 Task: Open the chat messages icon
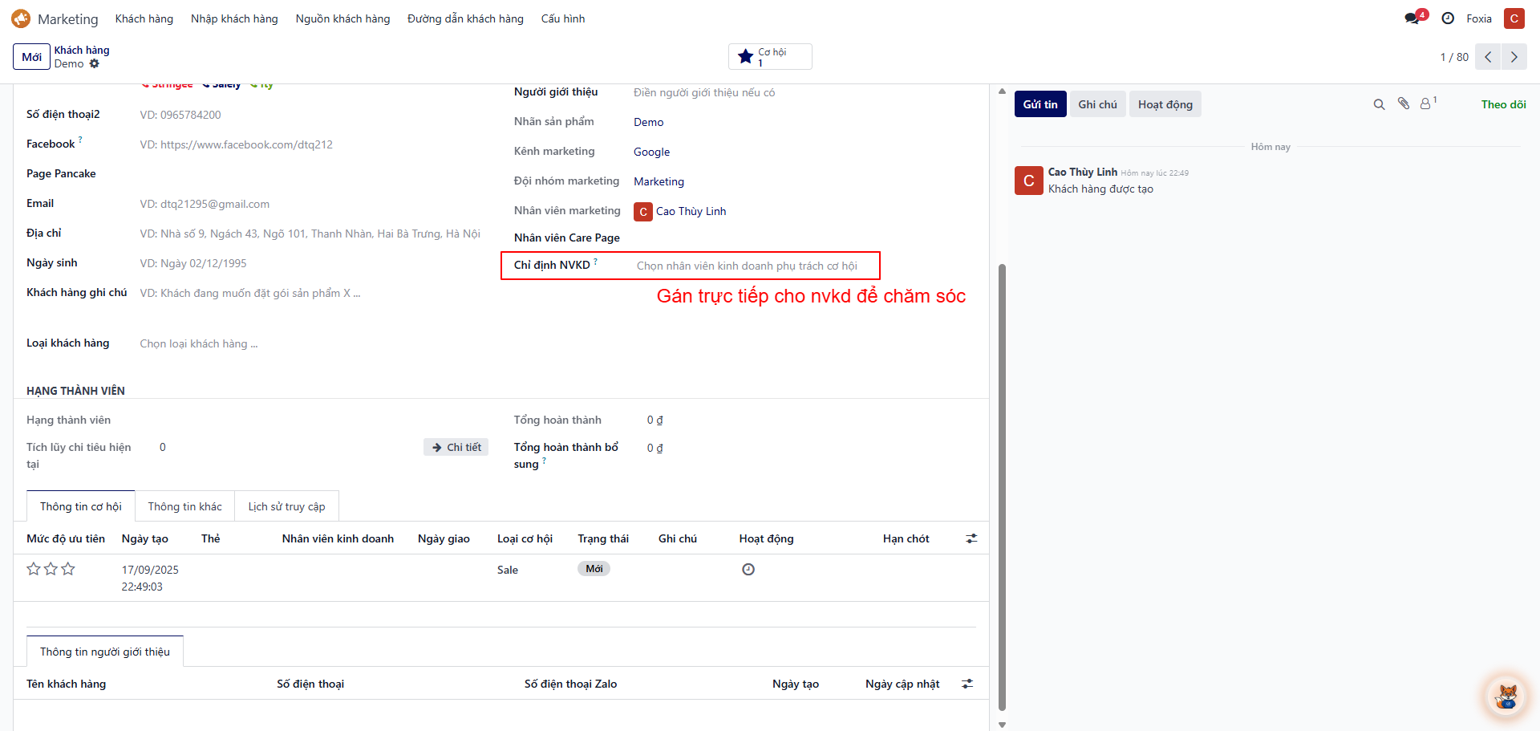pyautogui.click(x=1412, y=18)
